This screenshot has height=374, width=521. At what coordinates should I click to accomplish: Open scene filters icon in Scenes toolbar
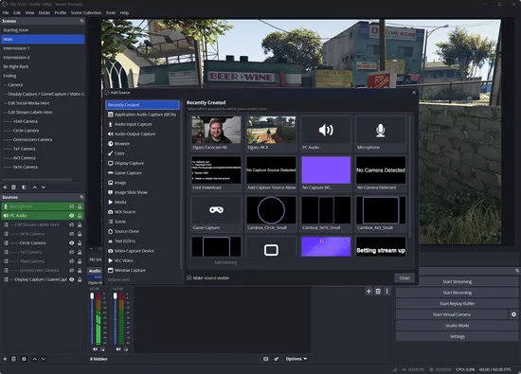24,187
